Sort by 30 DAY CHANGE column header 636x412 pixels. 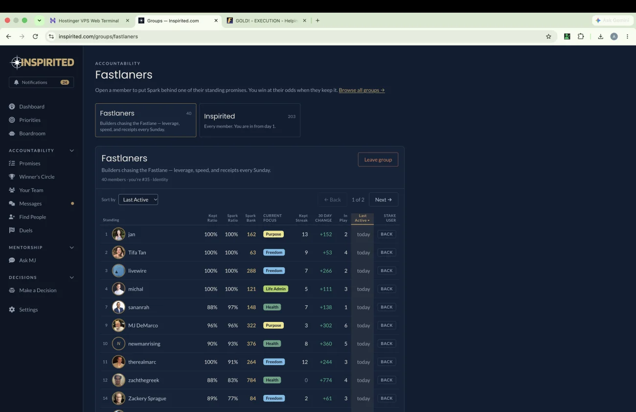click(323, 218)
